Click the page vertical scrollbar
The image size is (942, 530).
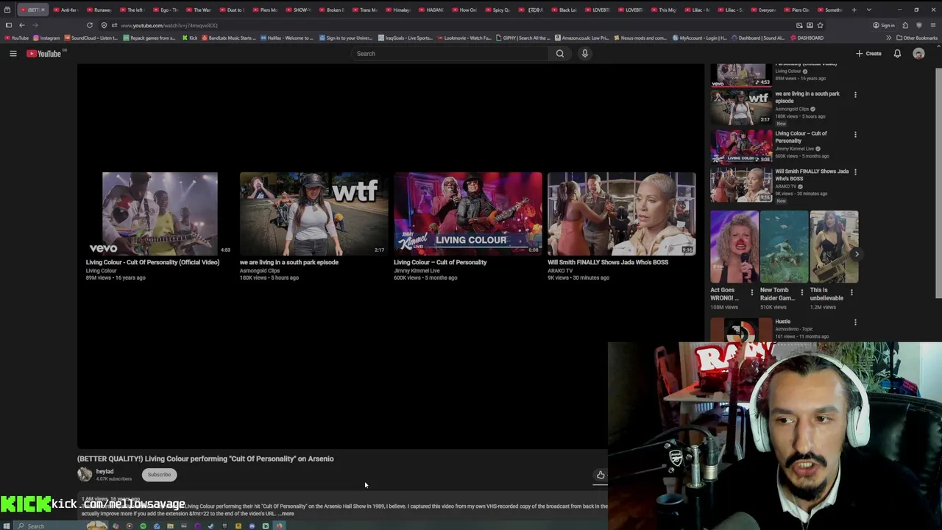tap(938, 184)
